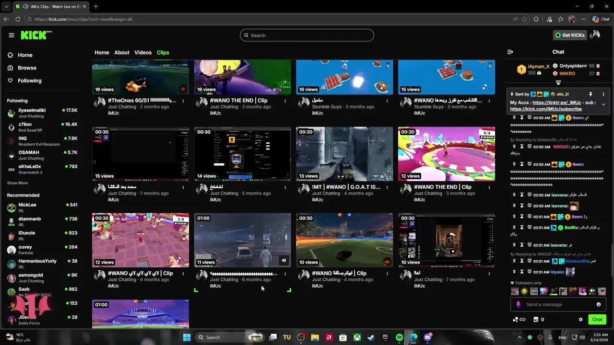
Task: Open Spotify from the taskbar
Action: (x=399, y=337)
